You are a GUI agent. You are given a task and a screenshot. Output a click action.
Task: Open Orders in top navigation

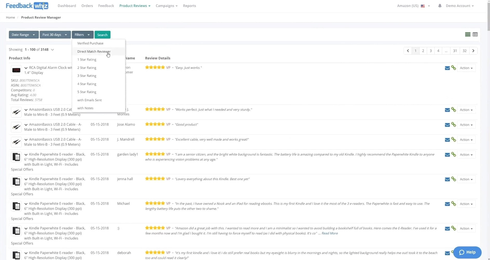87,6
